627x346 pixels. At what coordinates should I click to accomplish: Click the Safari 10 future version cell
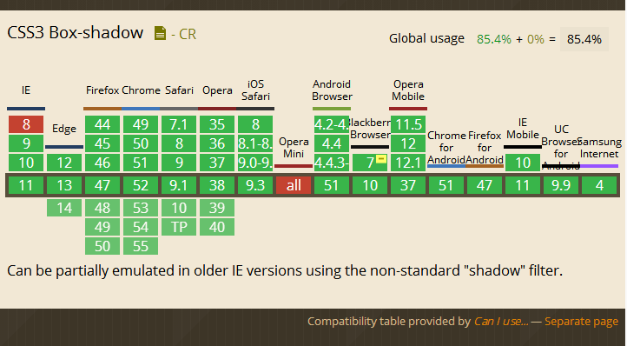[x=179, y=208]
